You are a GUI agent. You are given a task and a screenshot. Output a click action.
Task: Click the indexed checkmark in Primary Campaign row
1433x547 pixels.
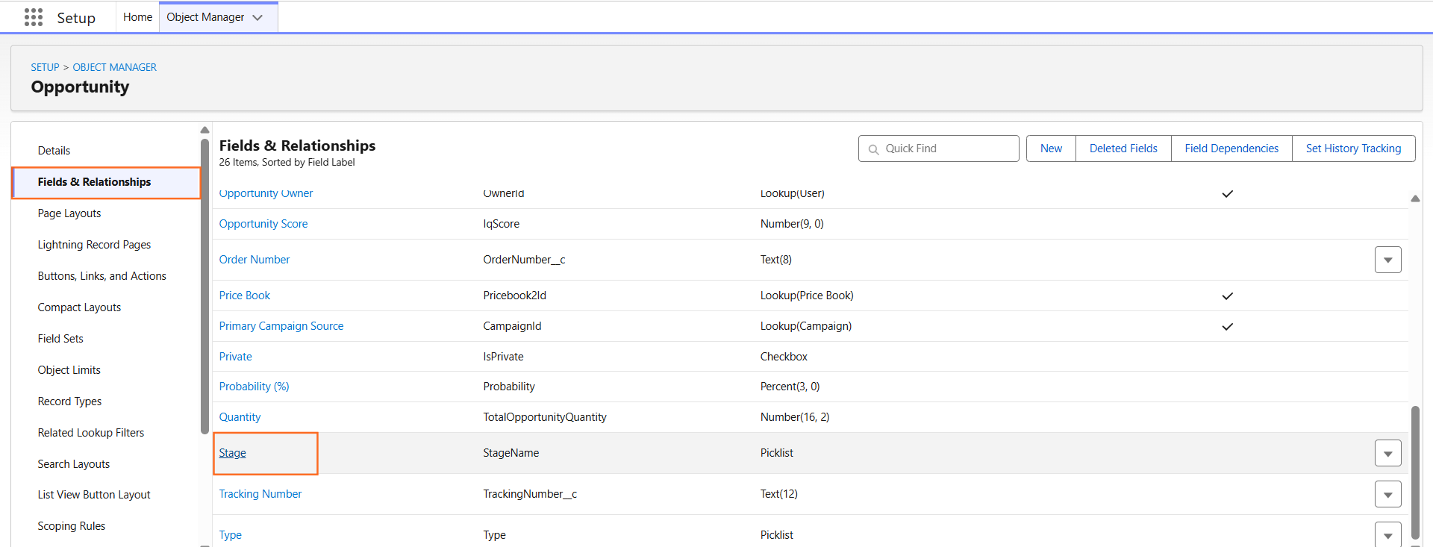pyautogui.click(x=1227, y=327)
